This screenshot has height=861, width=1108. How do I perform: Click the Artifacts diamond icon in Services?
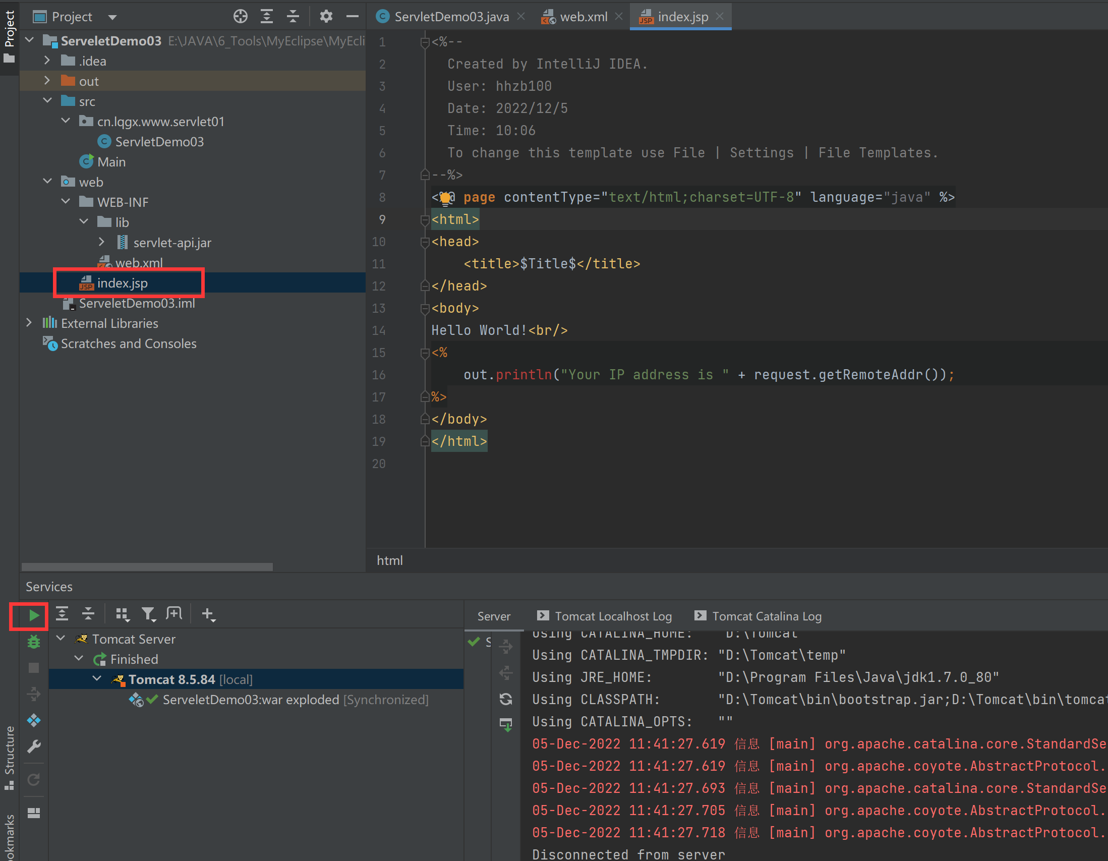click(33, 720)
